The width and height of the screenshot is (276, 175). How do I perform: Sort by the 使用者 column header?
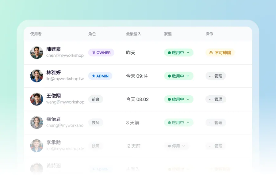(36, 34)
